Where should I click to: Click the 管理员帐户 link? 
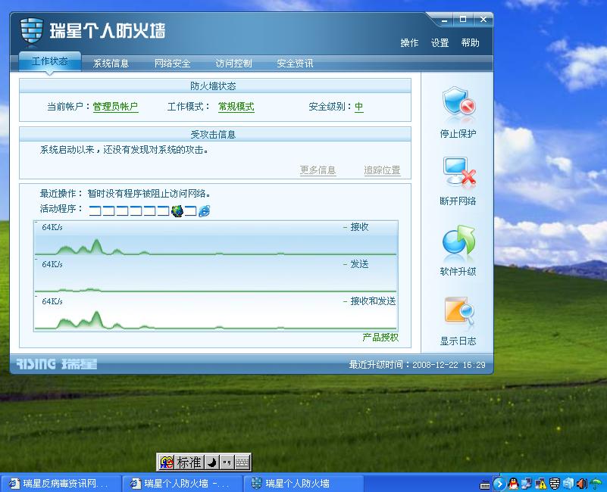115,107
